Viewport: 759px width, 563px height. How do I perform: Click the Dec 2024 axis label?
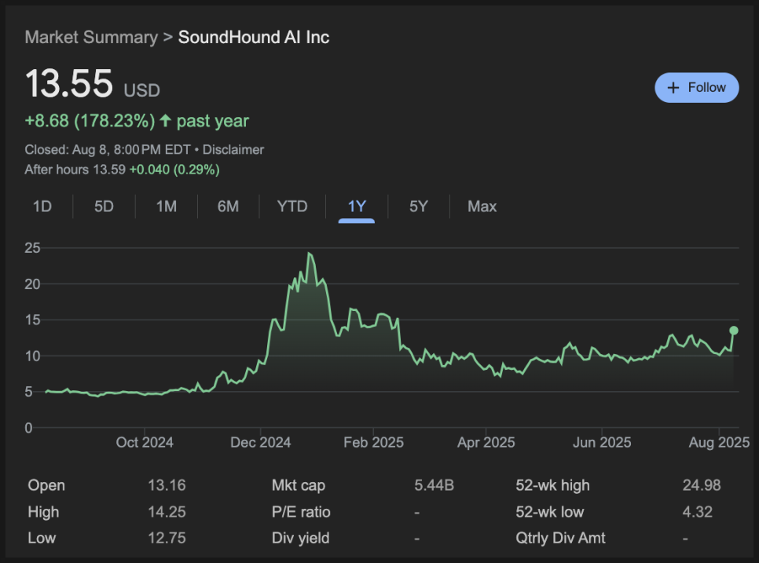(x=260, y=442)
